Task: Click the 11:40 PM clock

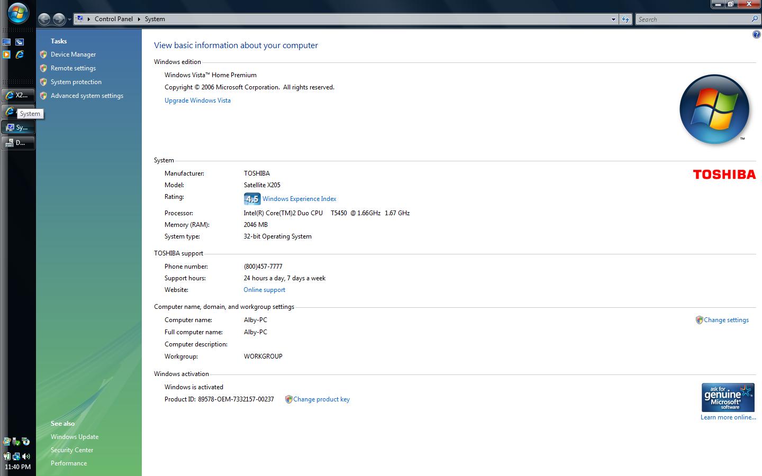Action: click(x=17, y=467)
